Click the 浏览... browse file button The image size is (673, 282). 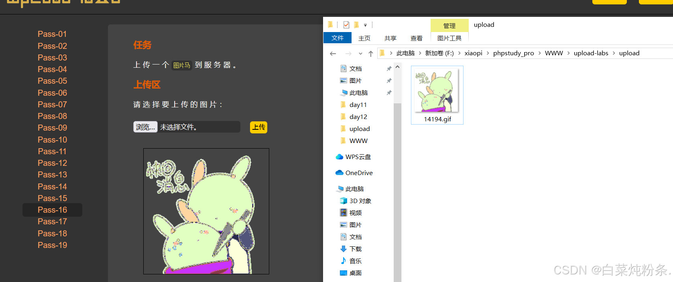(145, 127)
